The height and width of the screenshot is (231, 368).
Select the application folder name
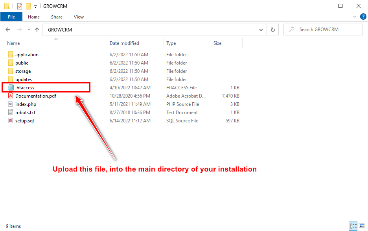pyautogui.click(x=27, y=55)
